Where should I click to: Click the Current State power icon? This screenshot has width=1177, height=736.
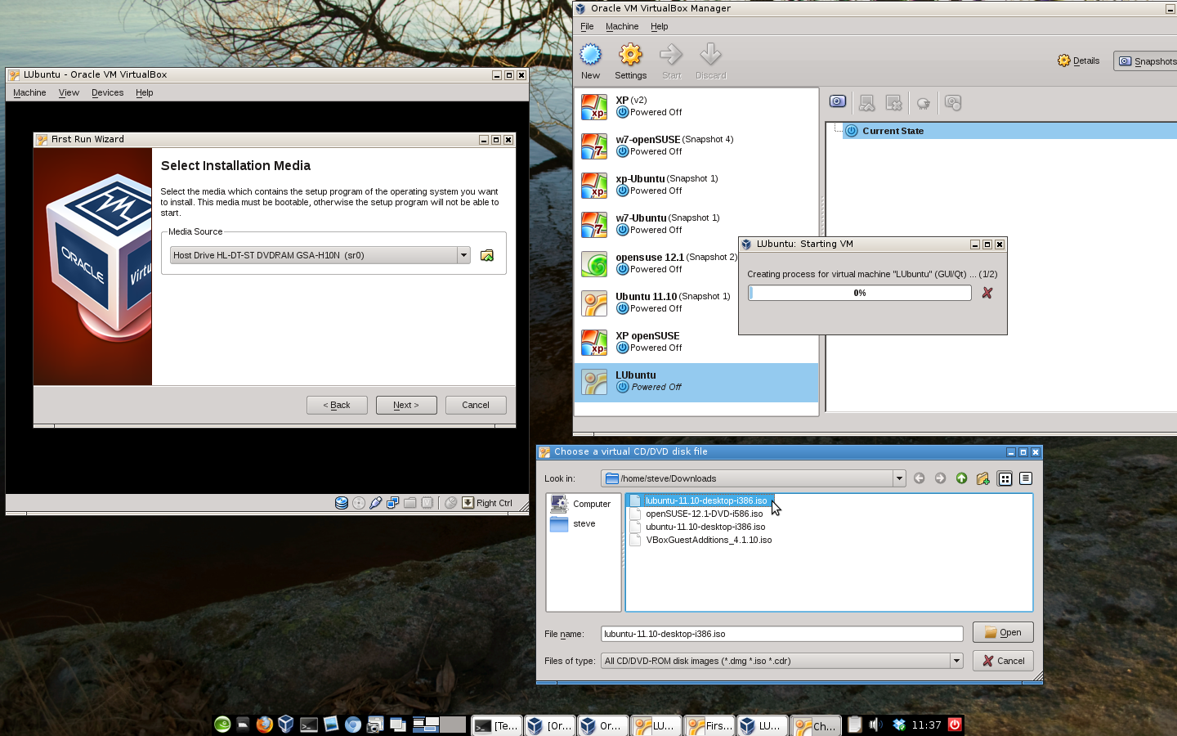pos(852,131)
